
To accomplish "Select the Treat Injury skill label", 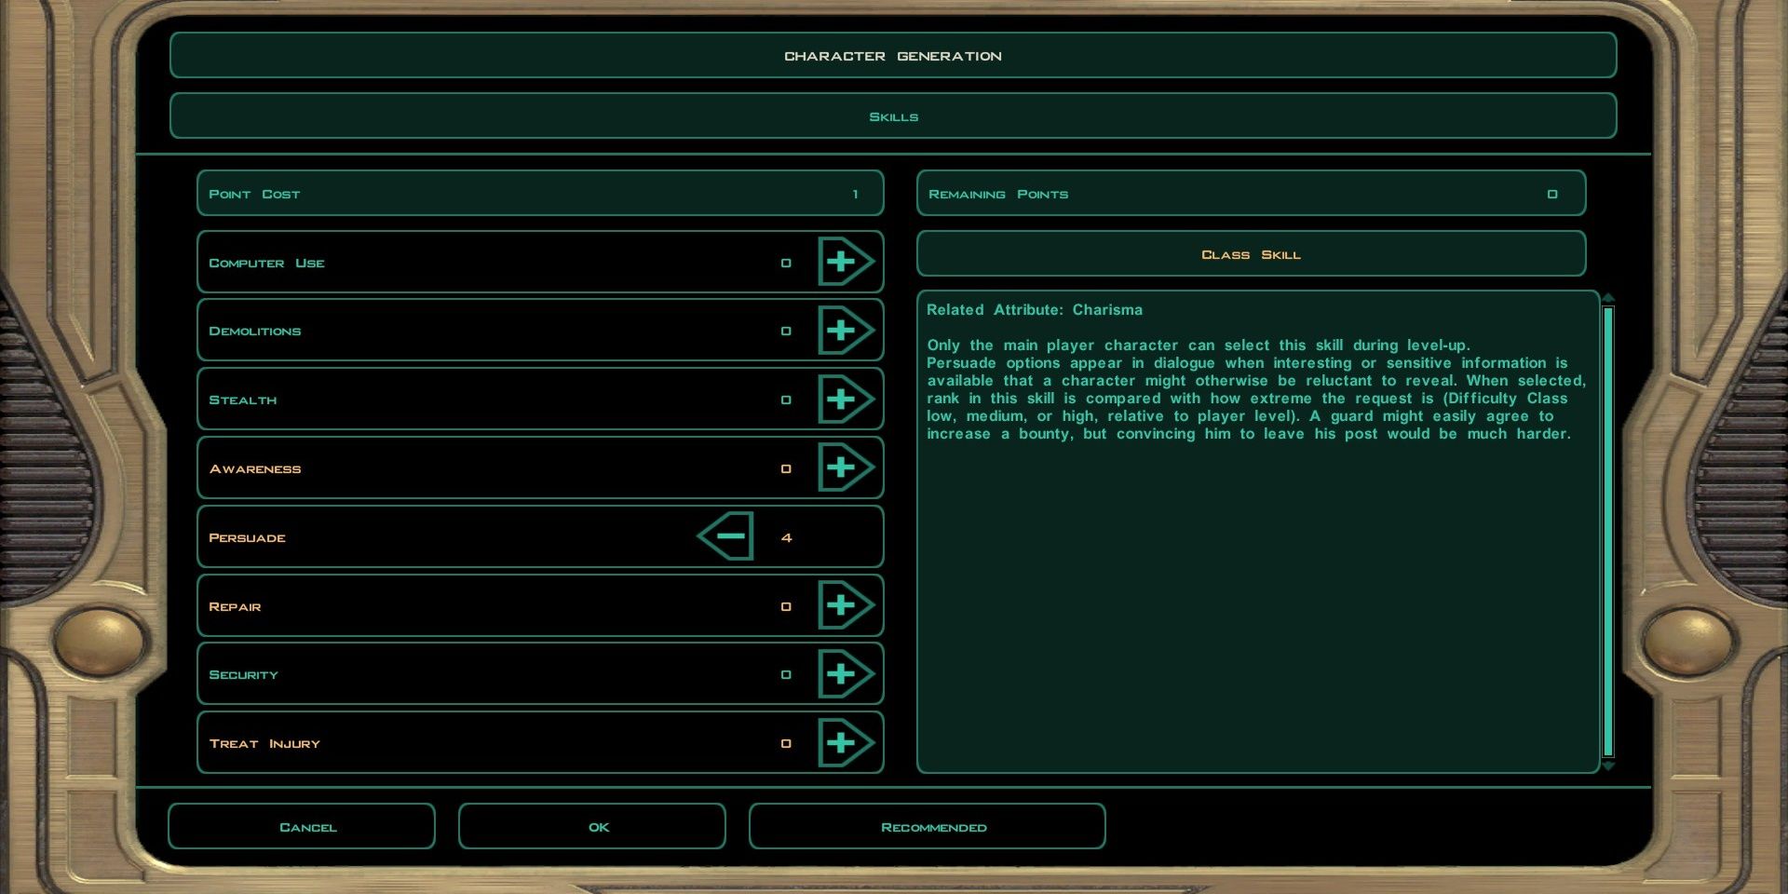I will coord(264,744).
